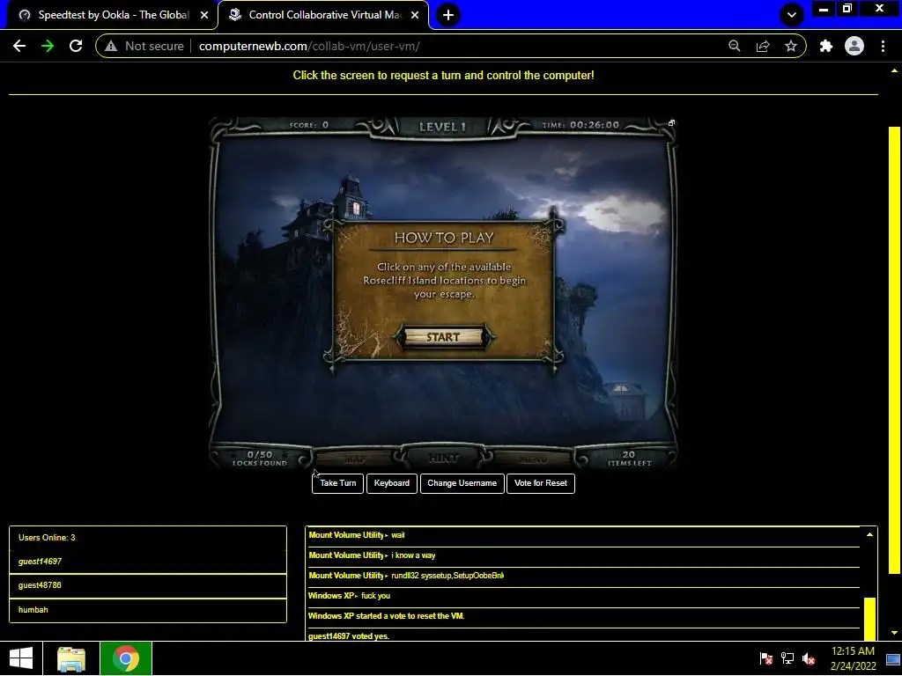Close the Control Collaborative Virtual Machine tab

point(415,15)
